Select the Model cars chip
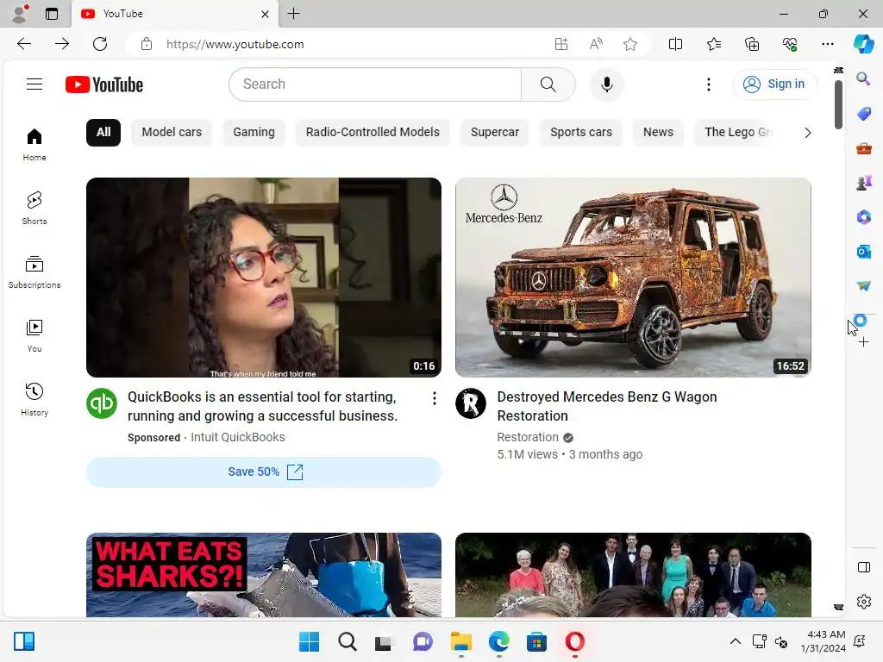883x662 pixels. [x=172, y=132]
